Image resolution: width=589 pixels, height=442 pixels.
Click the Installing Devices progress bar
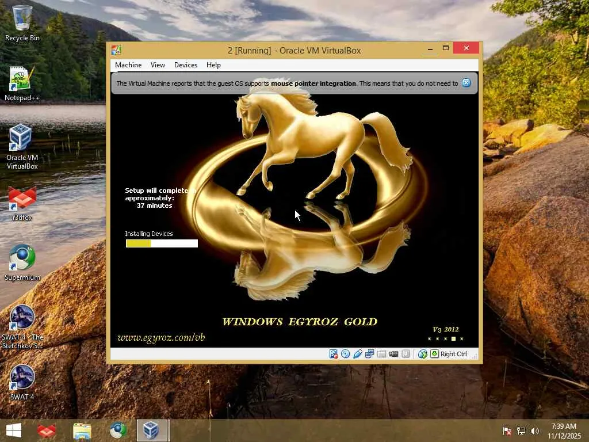162,243
